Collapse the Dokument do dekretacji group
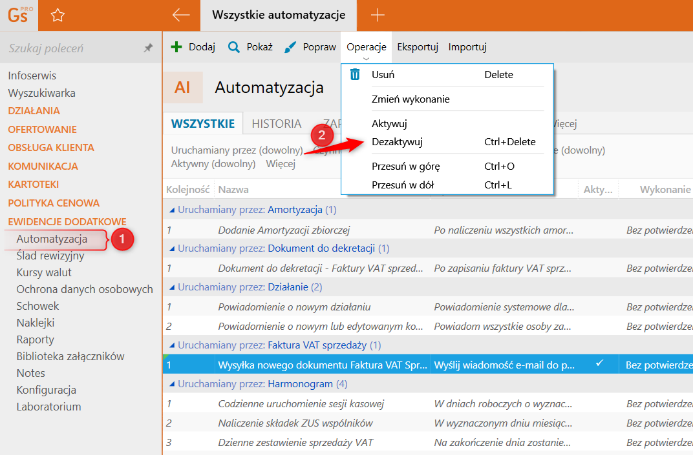Screen dimensions: 693x455 172,249
